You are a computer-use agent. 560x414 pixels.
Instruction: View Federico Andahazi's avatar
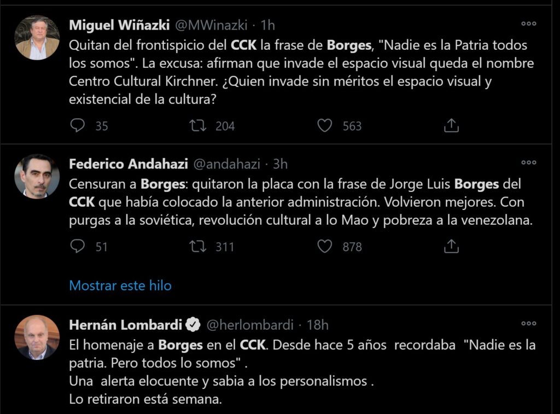(37, 176)
